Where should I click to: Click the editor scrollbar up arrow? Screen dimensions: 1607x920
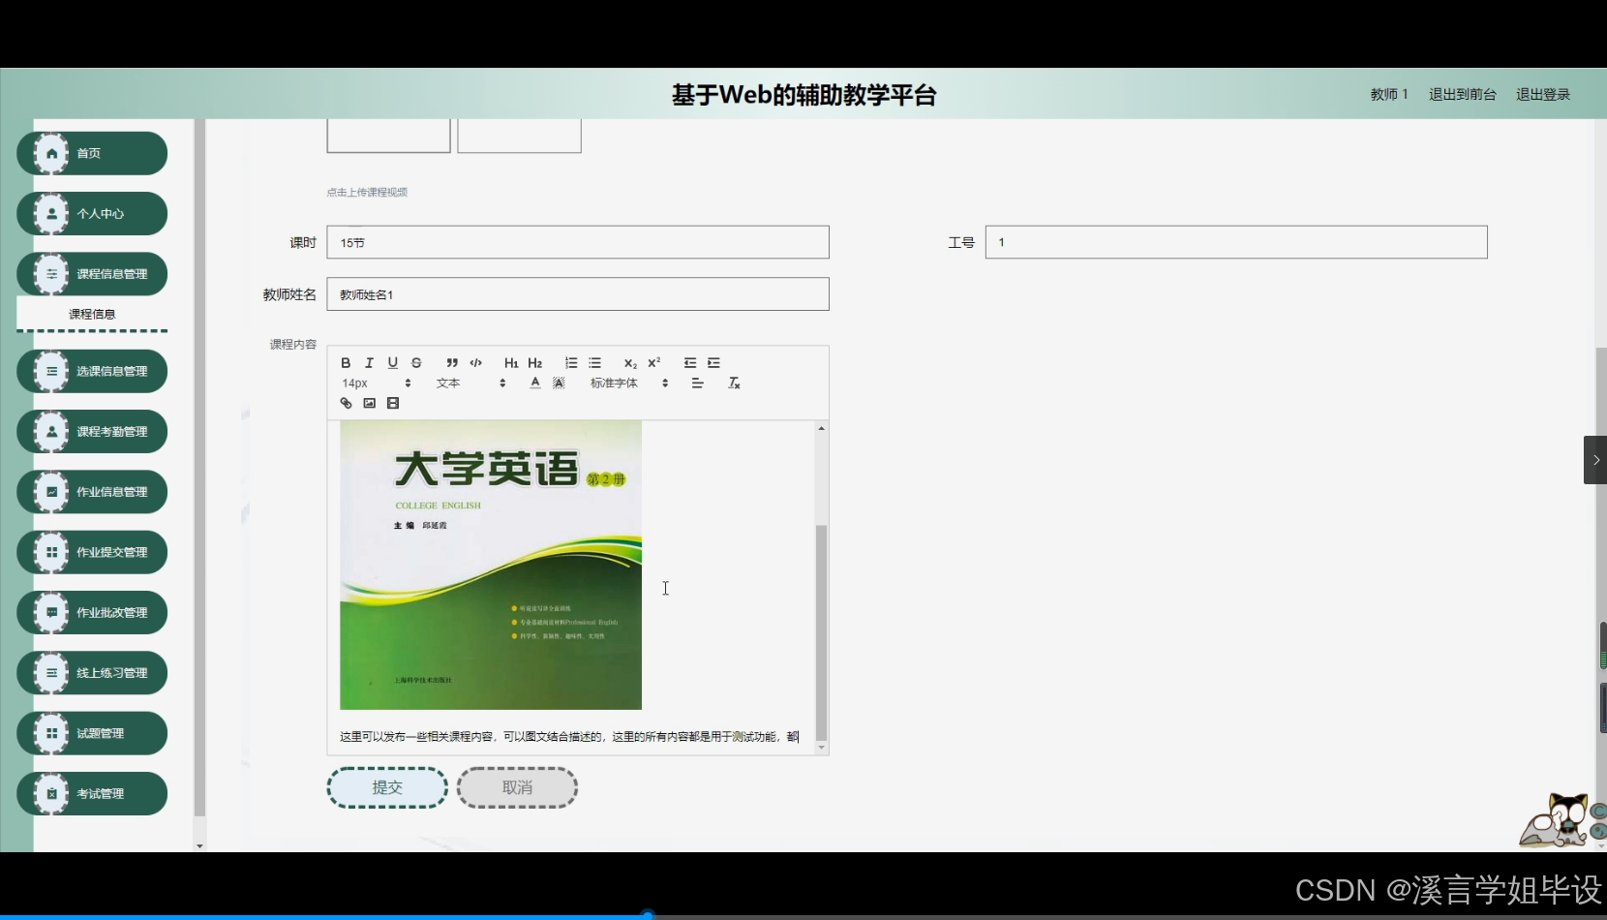tap(821, 428)
